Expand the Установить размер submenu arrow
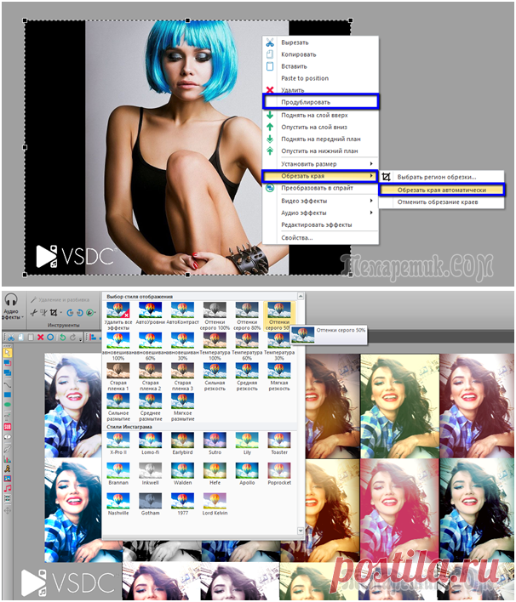The width and height of the screenshot is (516, 602). (x=371, y=163)
